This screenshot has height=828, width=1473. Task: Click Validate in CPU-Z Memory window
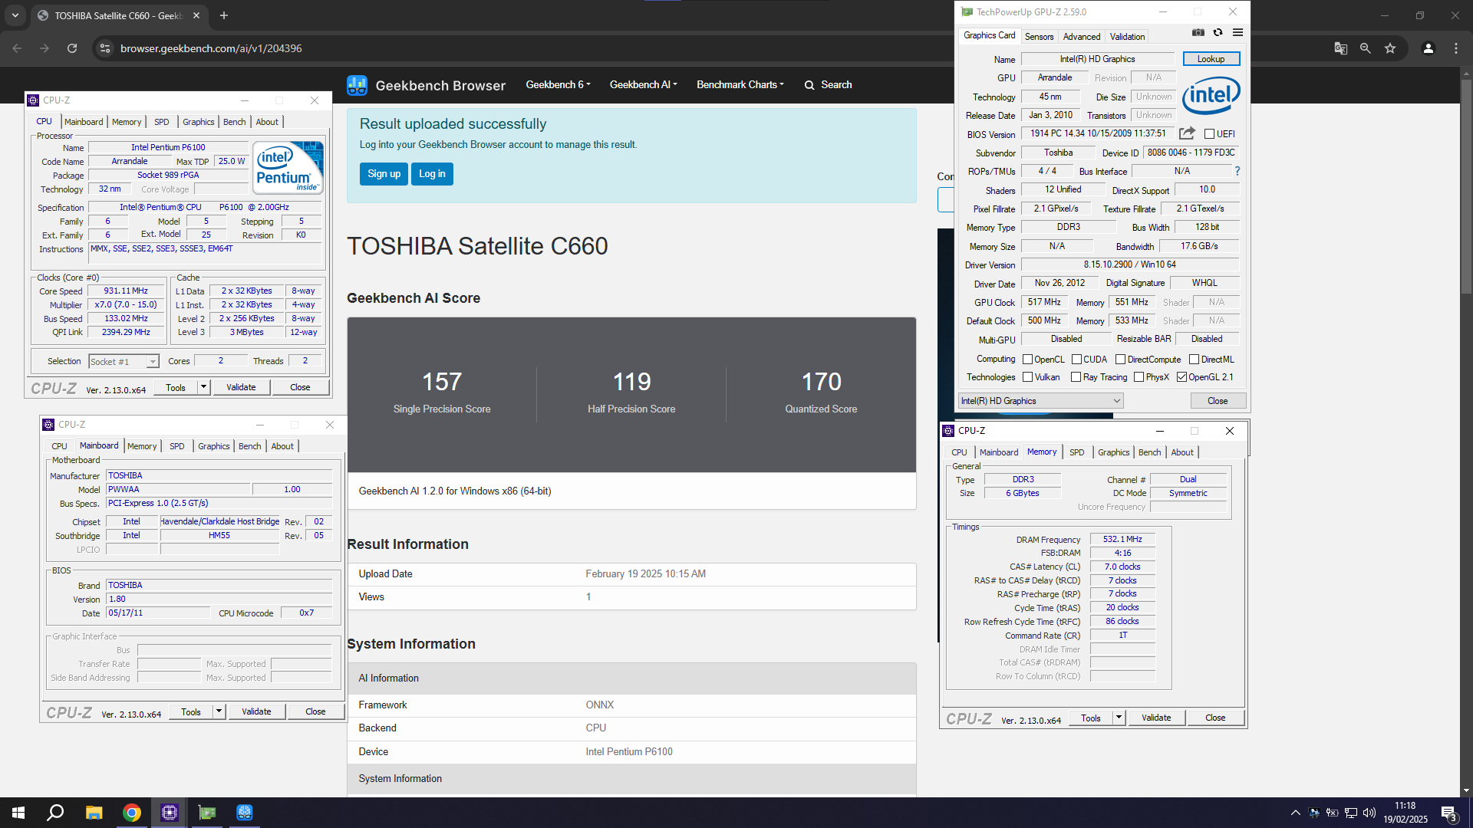(x=1156, y=718)
